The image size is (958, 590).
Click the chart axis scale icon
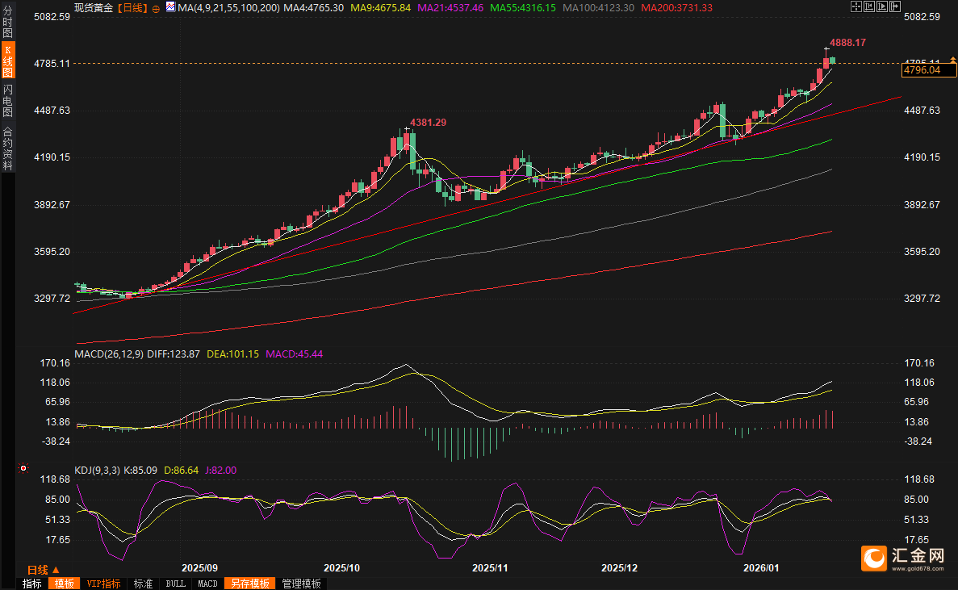tap(869, 7)
